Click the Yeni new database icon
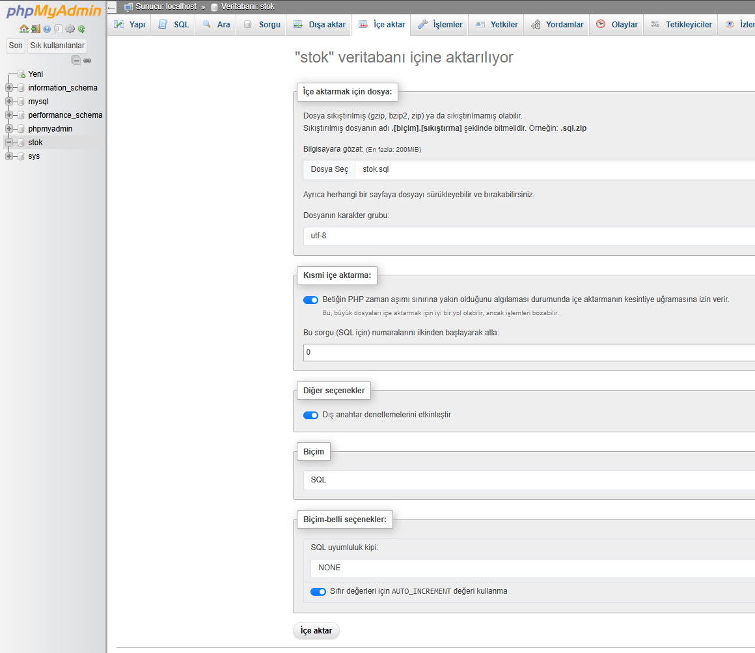Screen dimensions: 755x653 [x=21, y=74]
